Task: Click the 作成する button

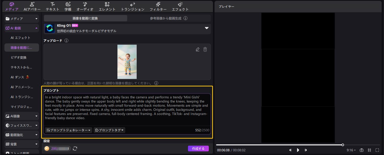Action: [x=198, y=149]
